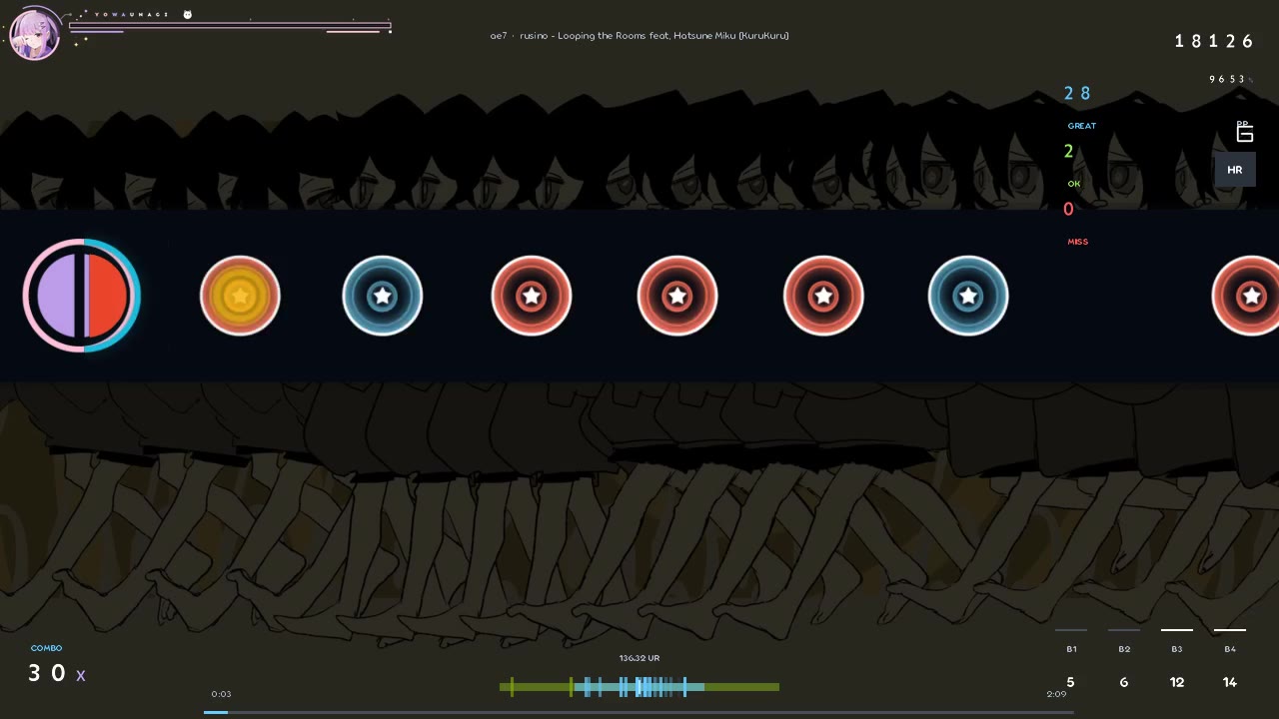Screen dimensions: 1279x719
Task: Click the B3 key counter label
Action: pyautogui.click(x=1177, y=649)
